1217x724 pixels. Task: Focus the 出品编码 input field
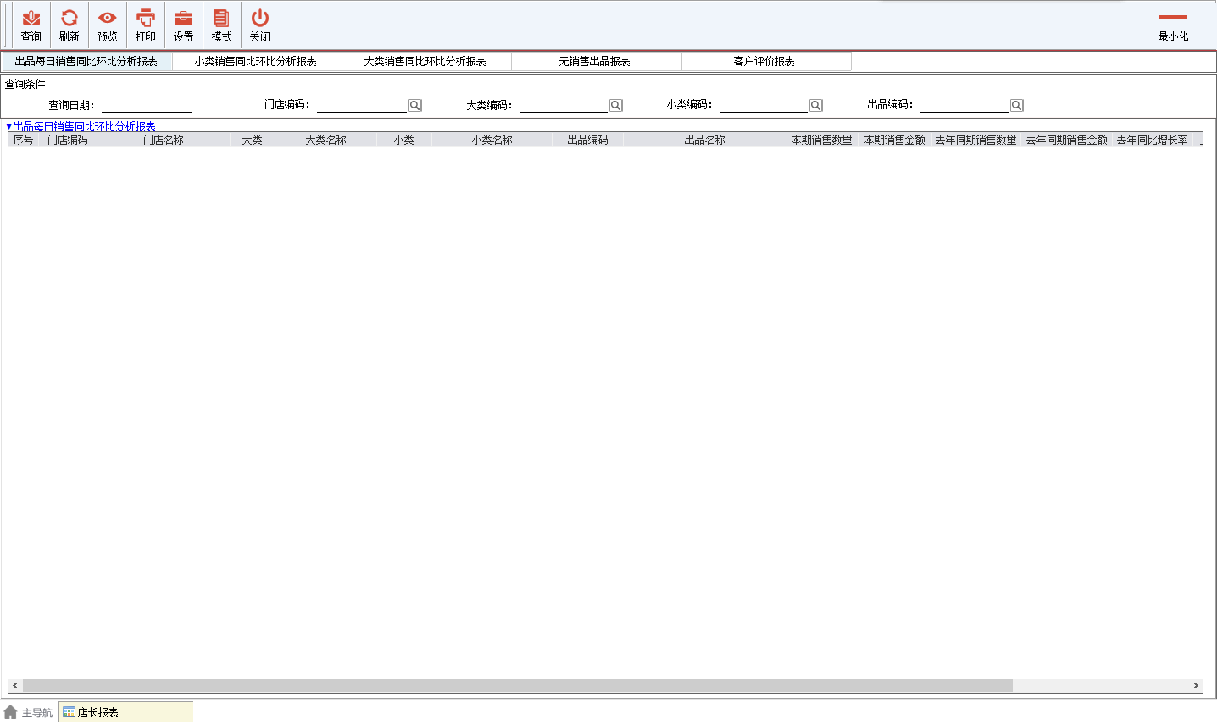tap(964, 105)
